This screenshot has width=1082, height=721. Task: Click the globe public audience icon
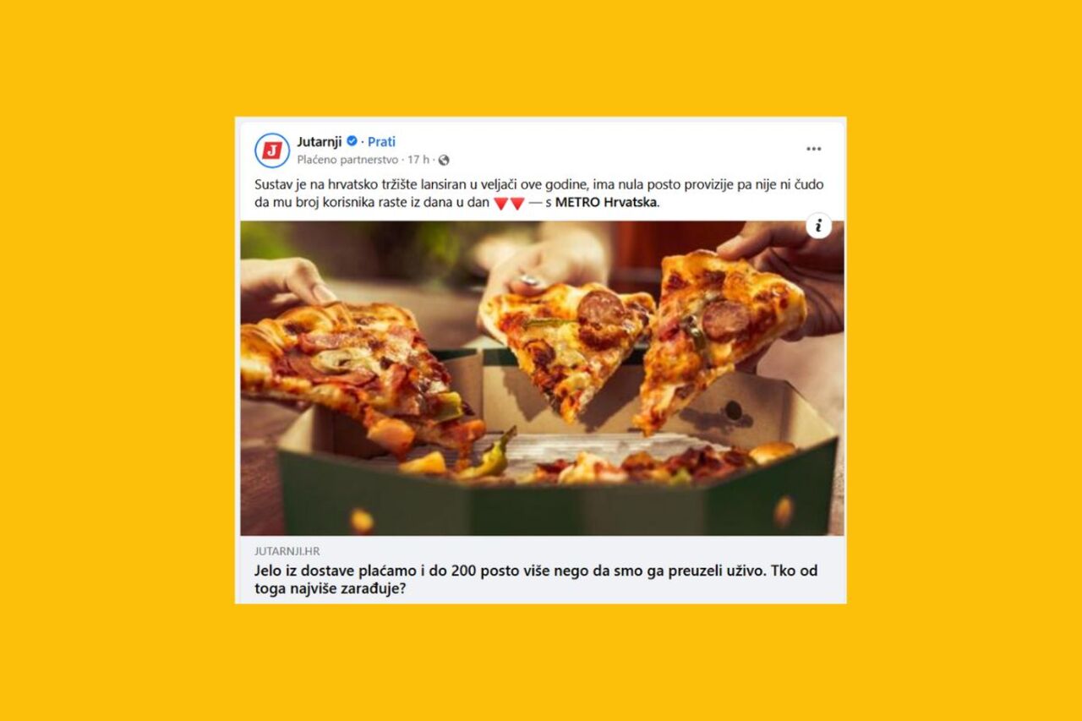pyautogui.click(x=444, y=160)
